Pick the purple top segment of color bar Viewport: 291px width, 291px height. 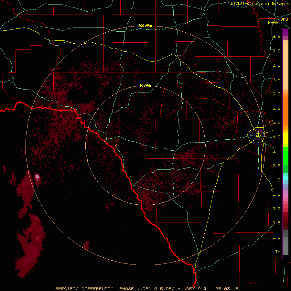coord(286,32)
